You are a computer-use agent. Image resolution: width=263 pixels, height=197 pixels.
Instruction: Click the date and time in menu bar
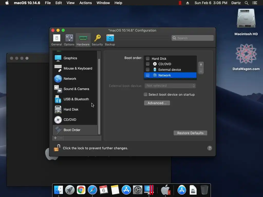[x=211, y=3]
